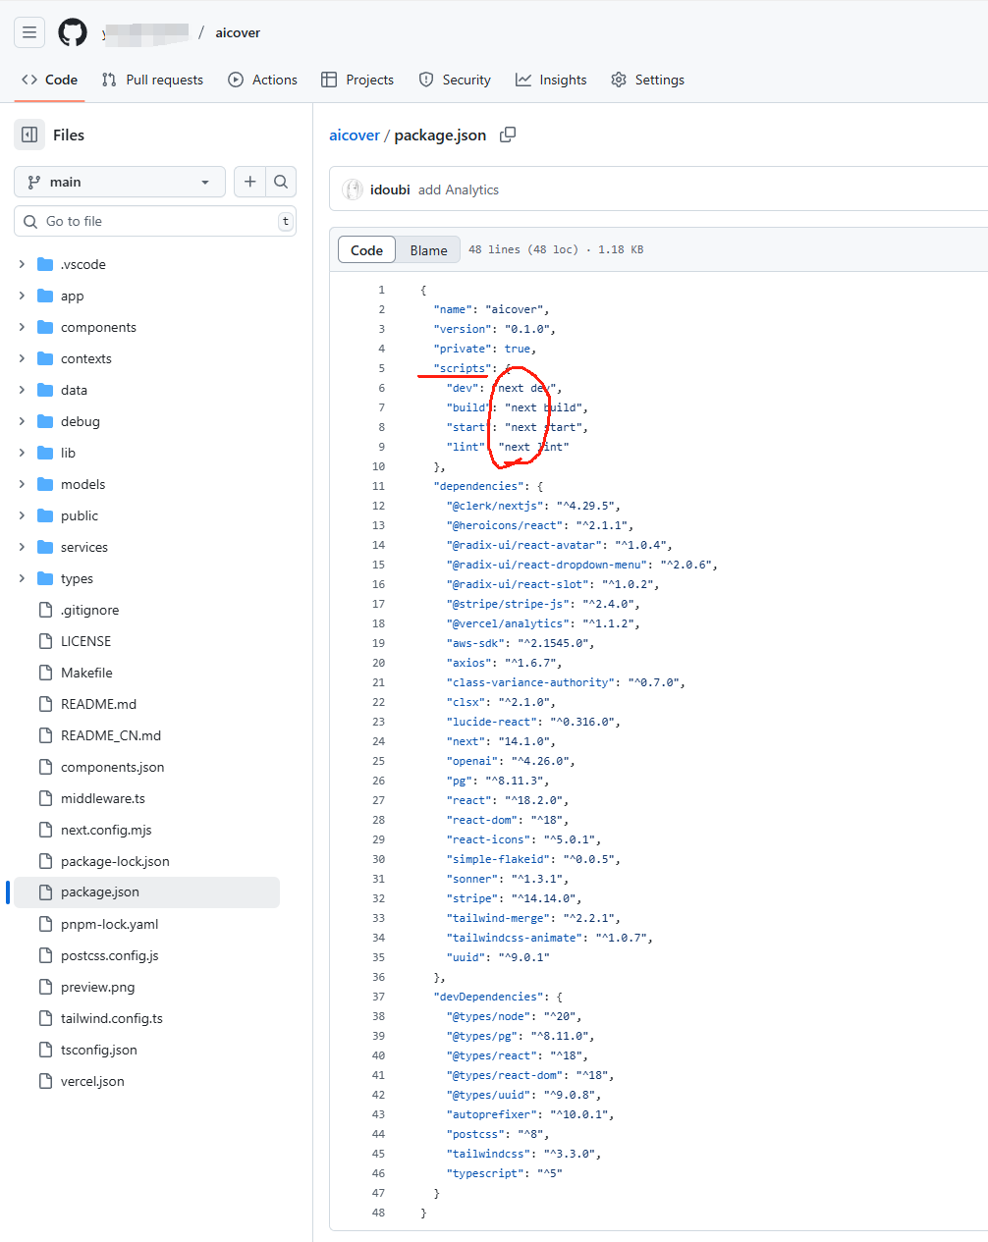
Task: Expand the services folder
Action: [x=84, y=547]
